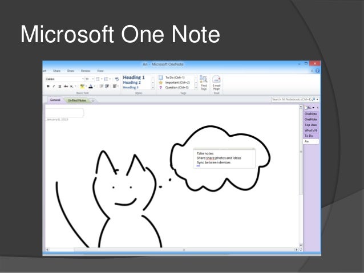The height and width of the screenshot is (273, 364).
Task: Apply the Question mark tag
Action: [x=161, y=87]
